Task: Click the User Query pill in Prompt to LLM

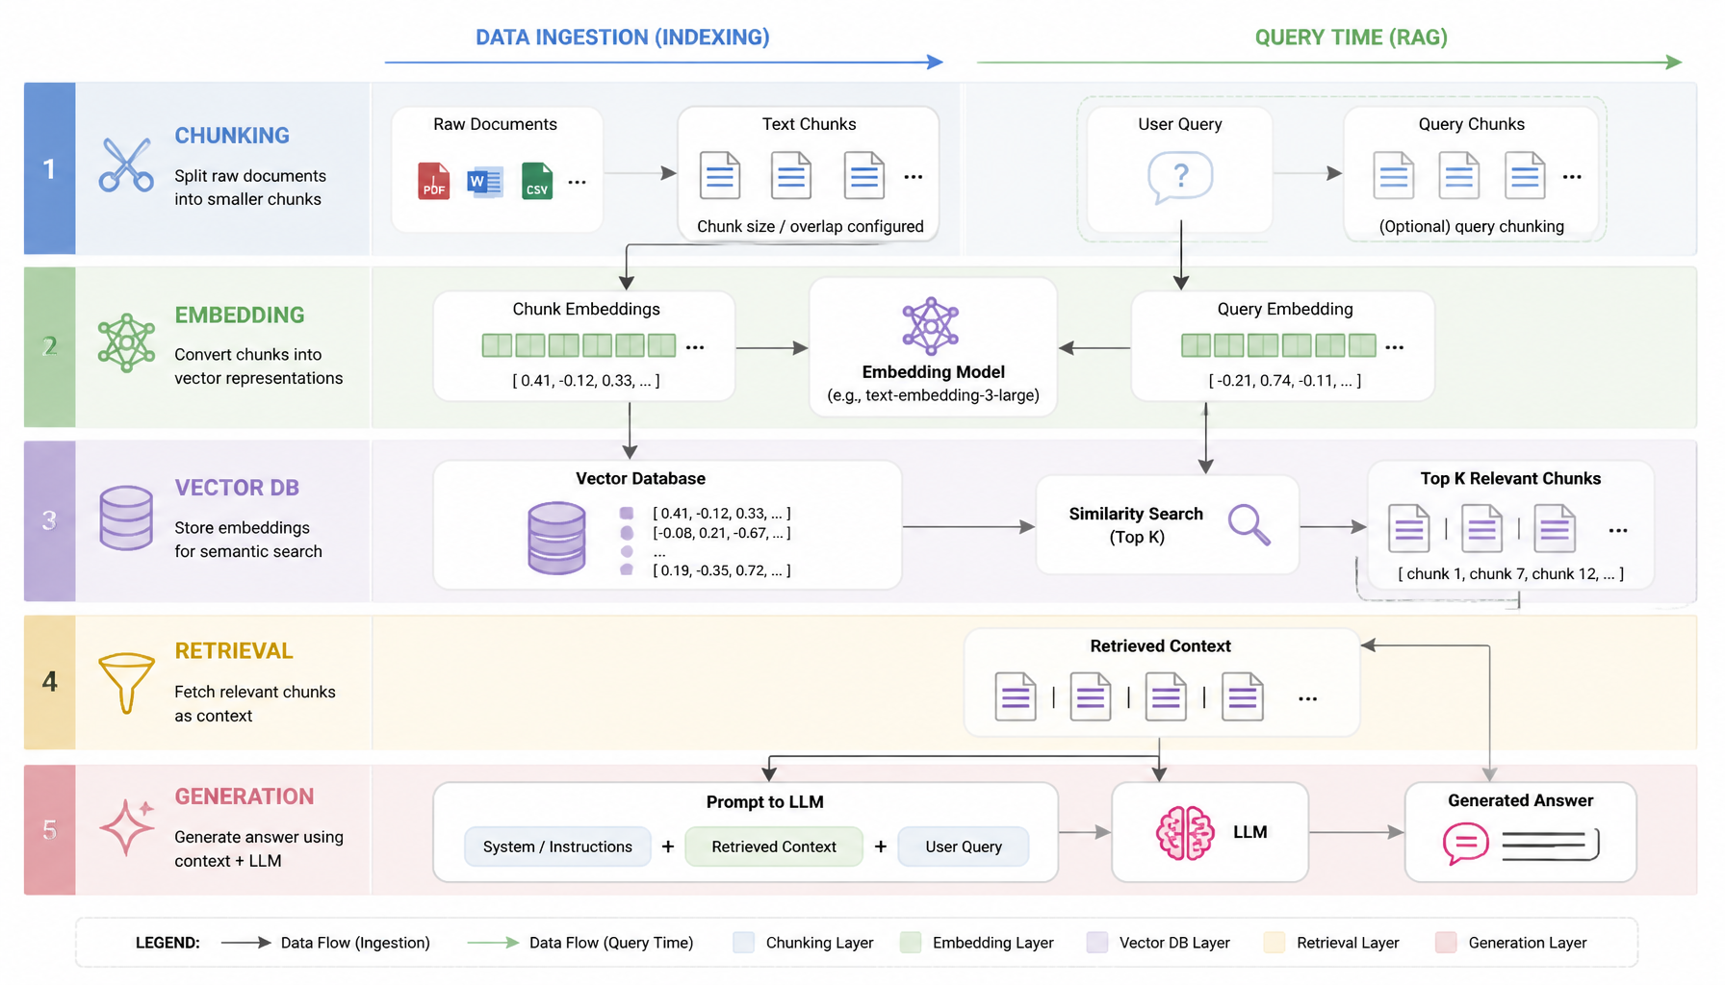Action: coord(964,846)
